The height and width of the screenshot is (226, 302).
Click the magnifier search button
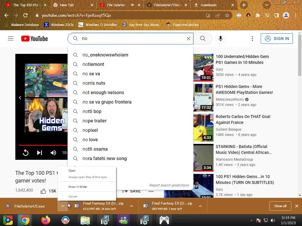pos(203,39)
